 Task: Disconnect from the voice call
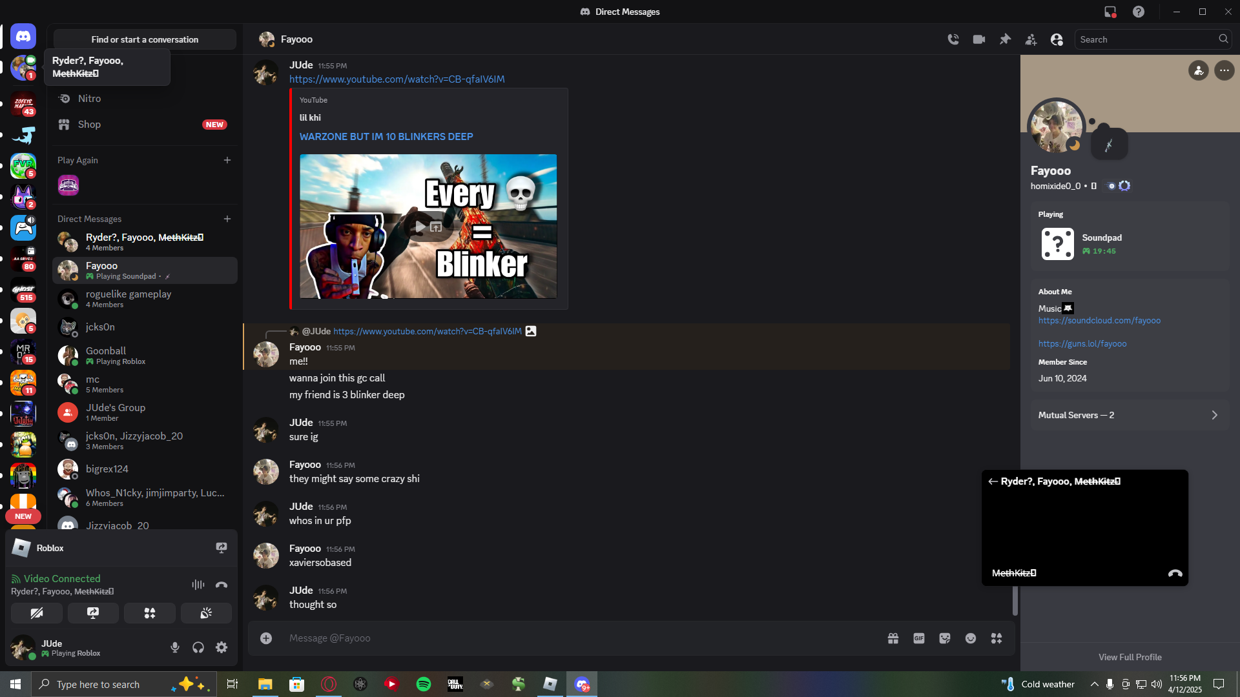222,585
